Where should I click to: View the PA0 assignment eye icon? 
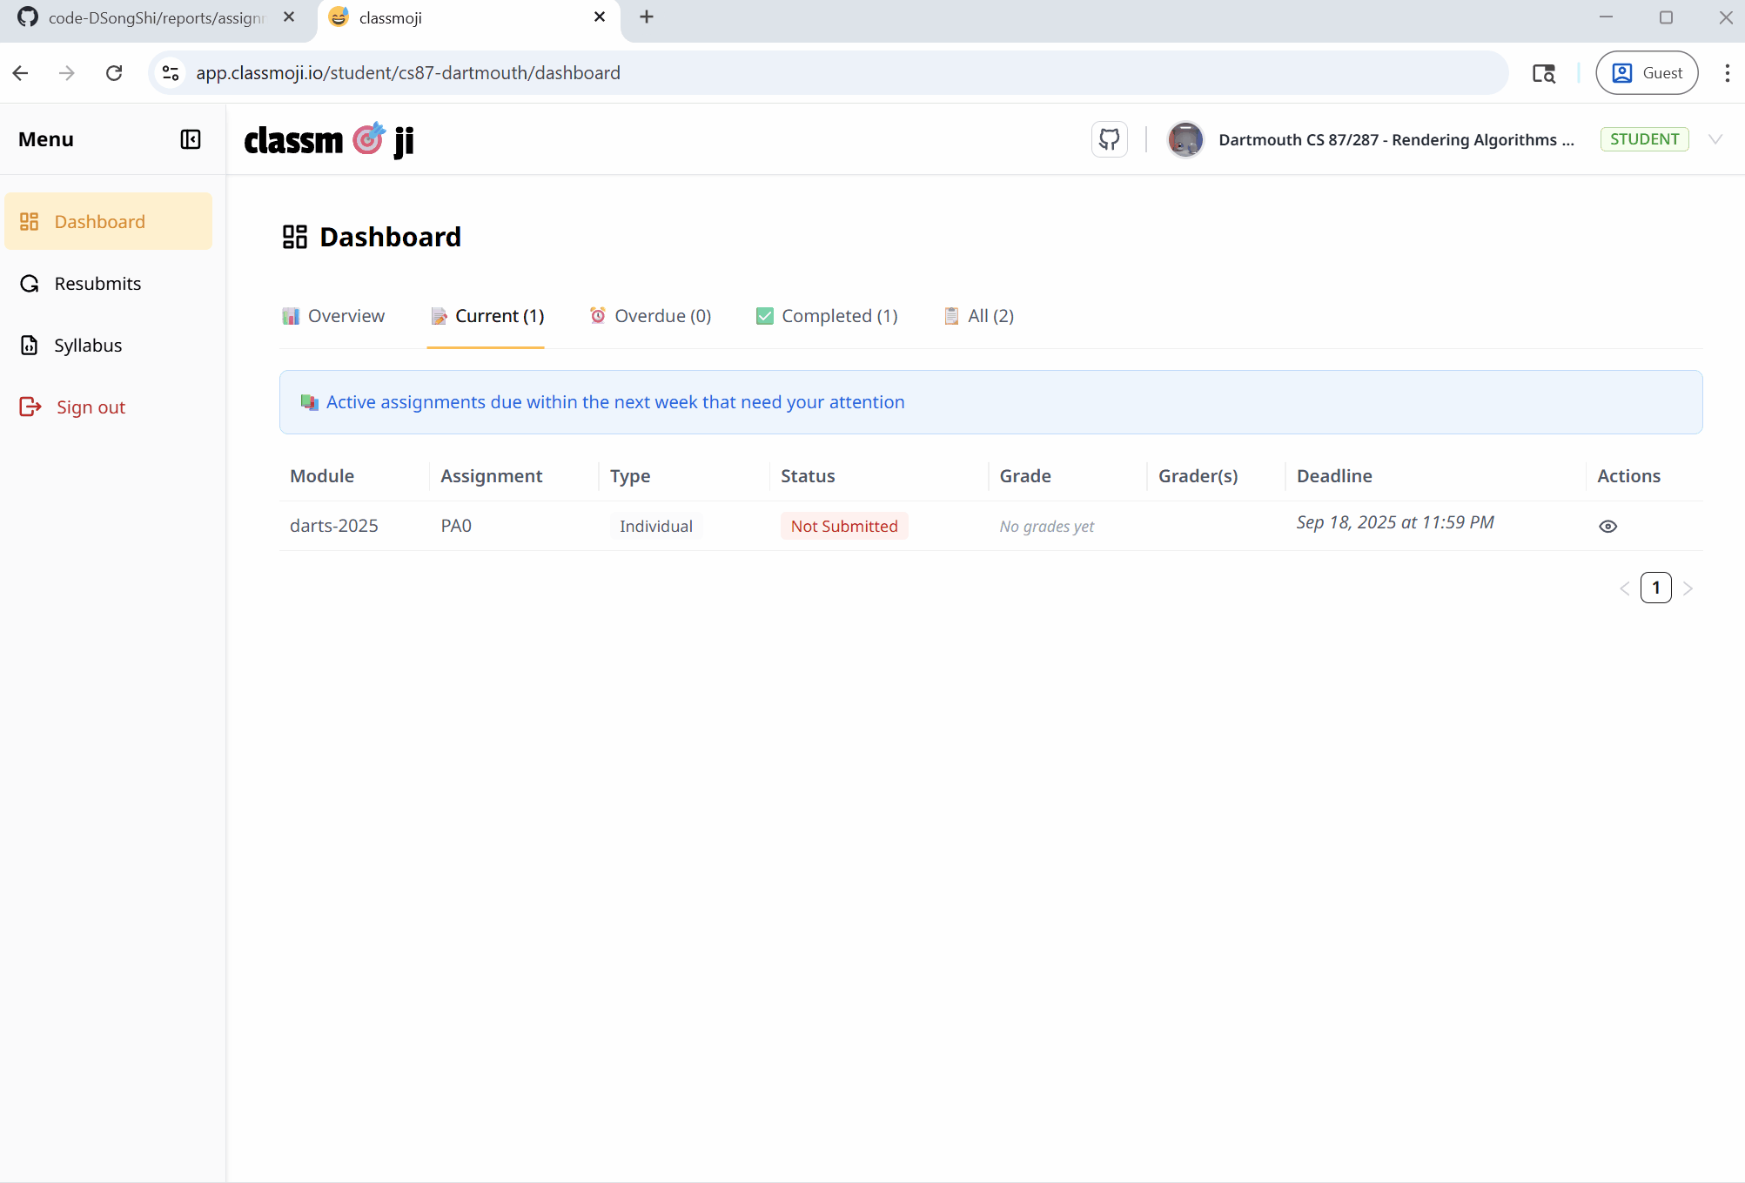tap(1607, 527)
